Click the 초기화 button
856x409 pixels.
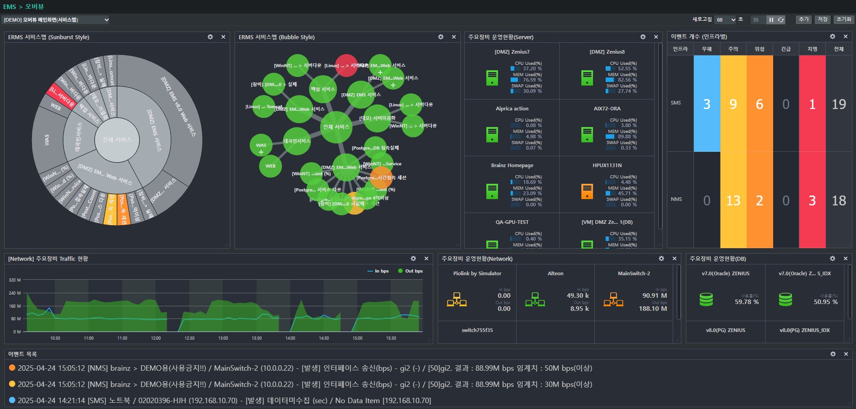point(844,20)
